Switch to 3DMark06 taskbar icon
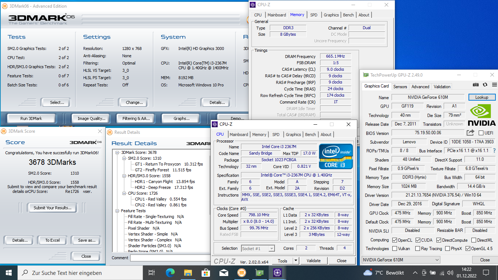498x280 pixels. [241, 272]
